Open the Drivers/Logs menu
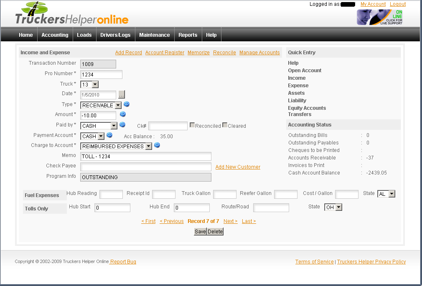Image resolution: width=422 pixels, height=286 pixels. [x=115, y=35]
